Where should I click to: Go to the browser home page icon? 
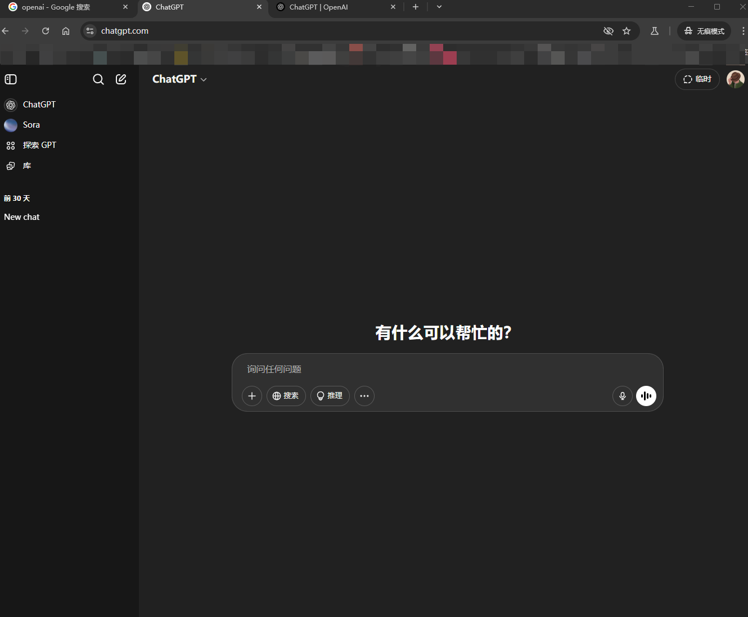pos(66,31)
